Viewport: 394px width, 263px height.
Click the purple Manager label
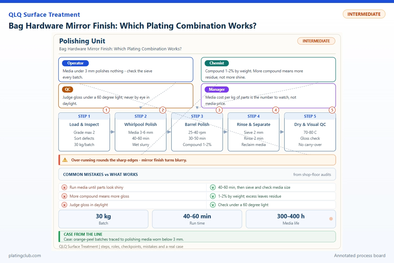tap(217, 89)
